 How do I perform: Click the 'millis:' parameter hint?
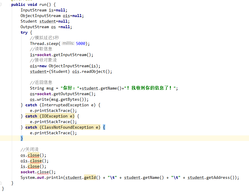(68, 43)
